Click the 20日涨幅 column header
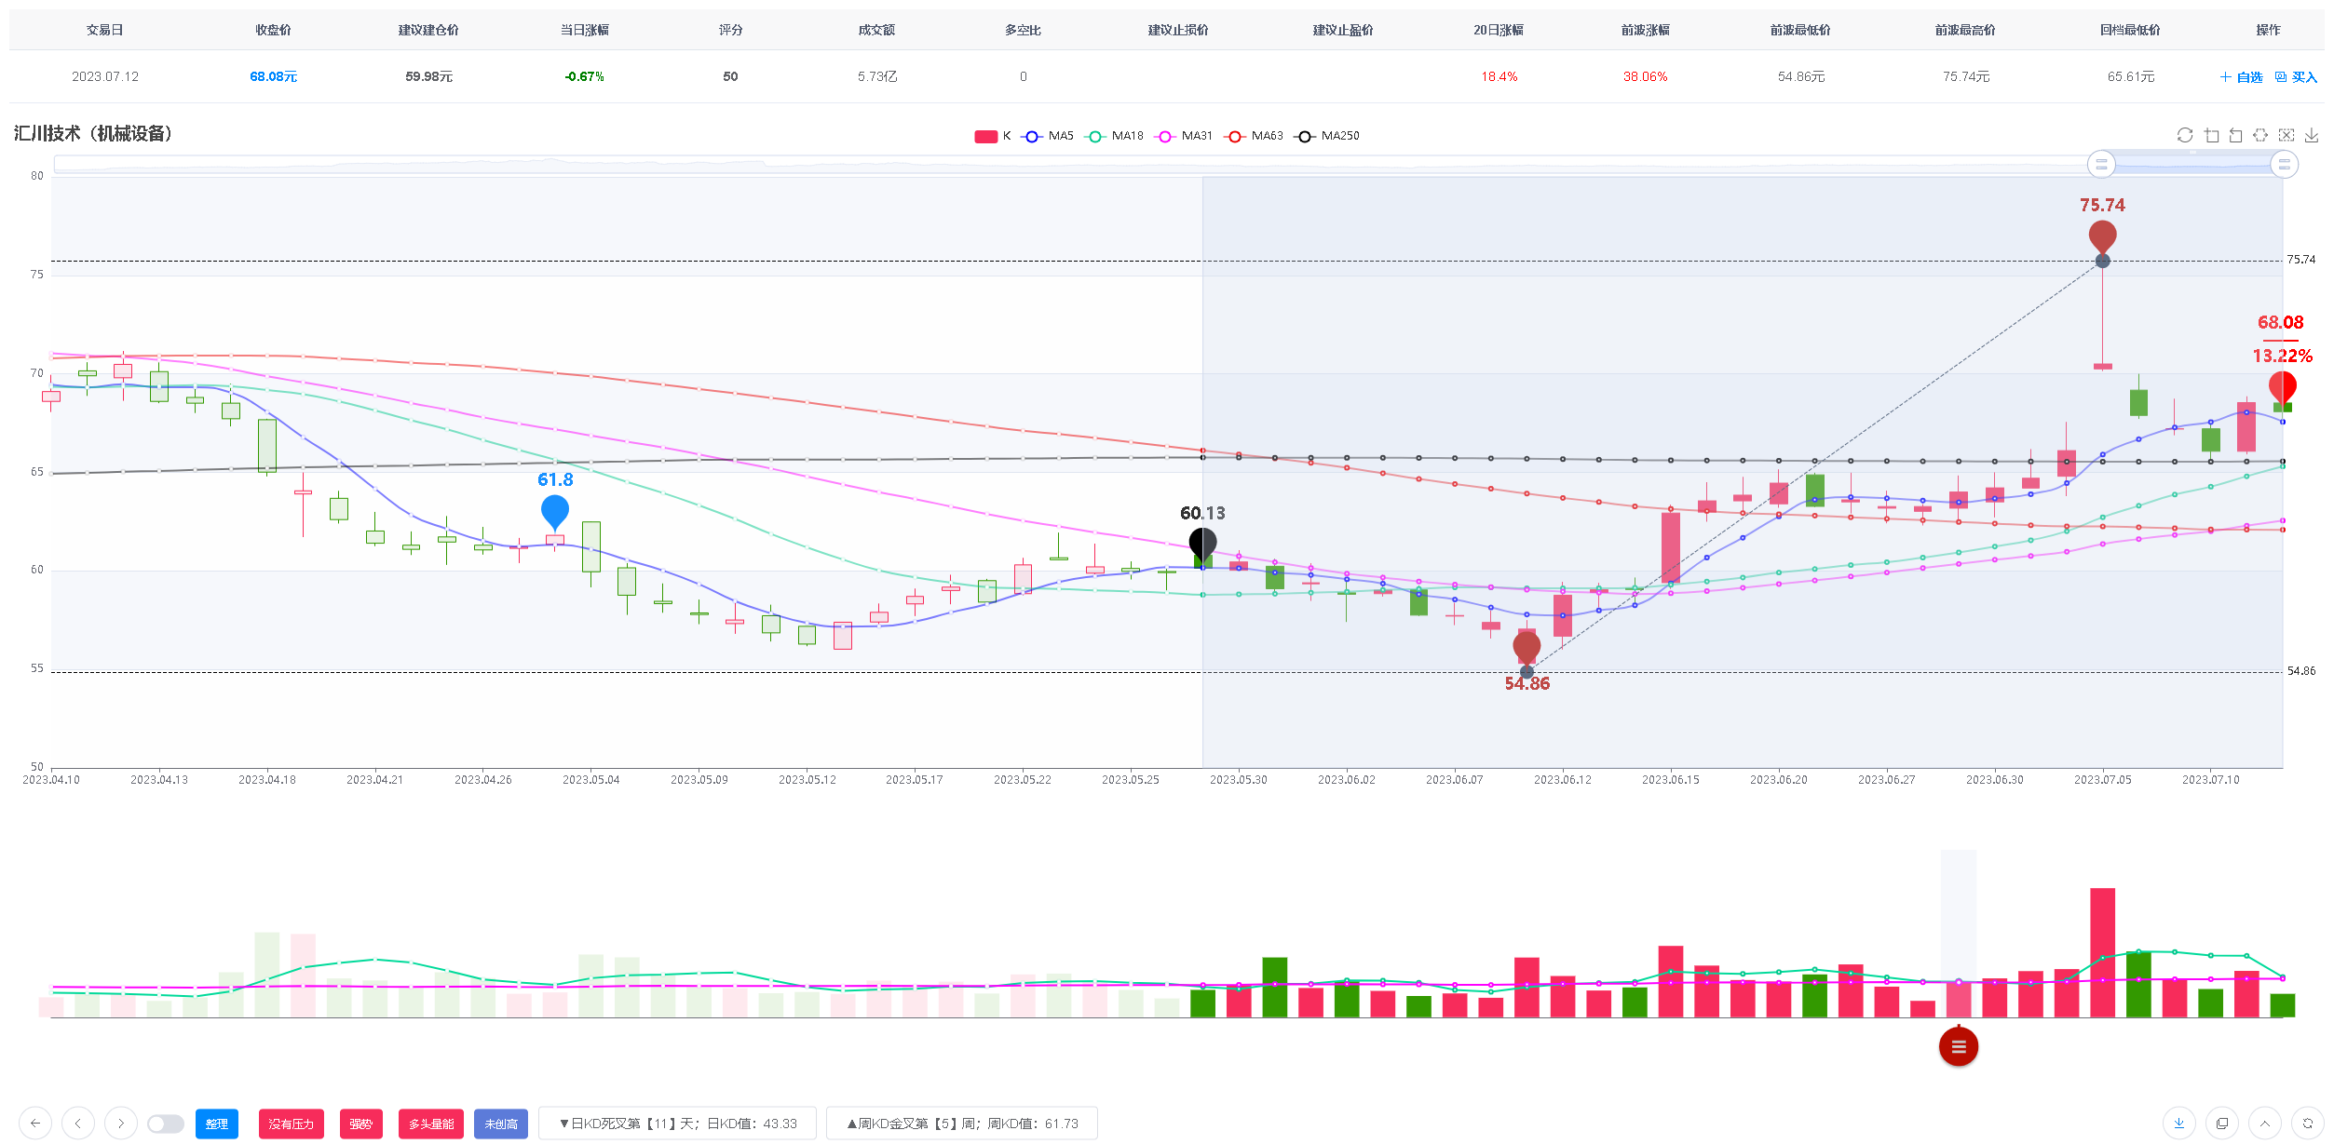The width and height of the screenshot is (2334, 1144). pos(1499,30)
